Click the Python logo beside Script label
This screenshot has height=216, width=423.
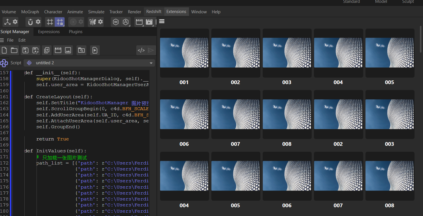[4, 63]
